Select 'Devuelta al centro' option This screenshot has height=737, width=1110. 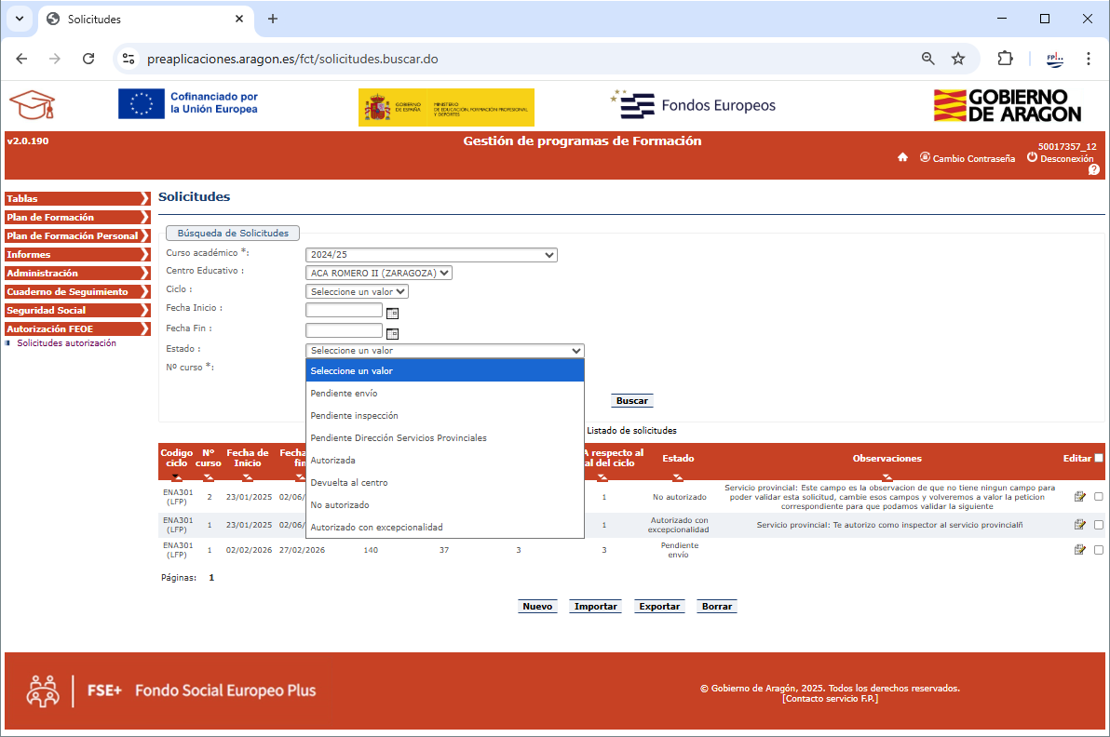[x=349, y=483]
